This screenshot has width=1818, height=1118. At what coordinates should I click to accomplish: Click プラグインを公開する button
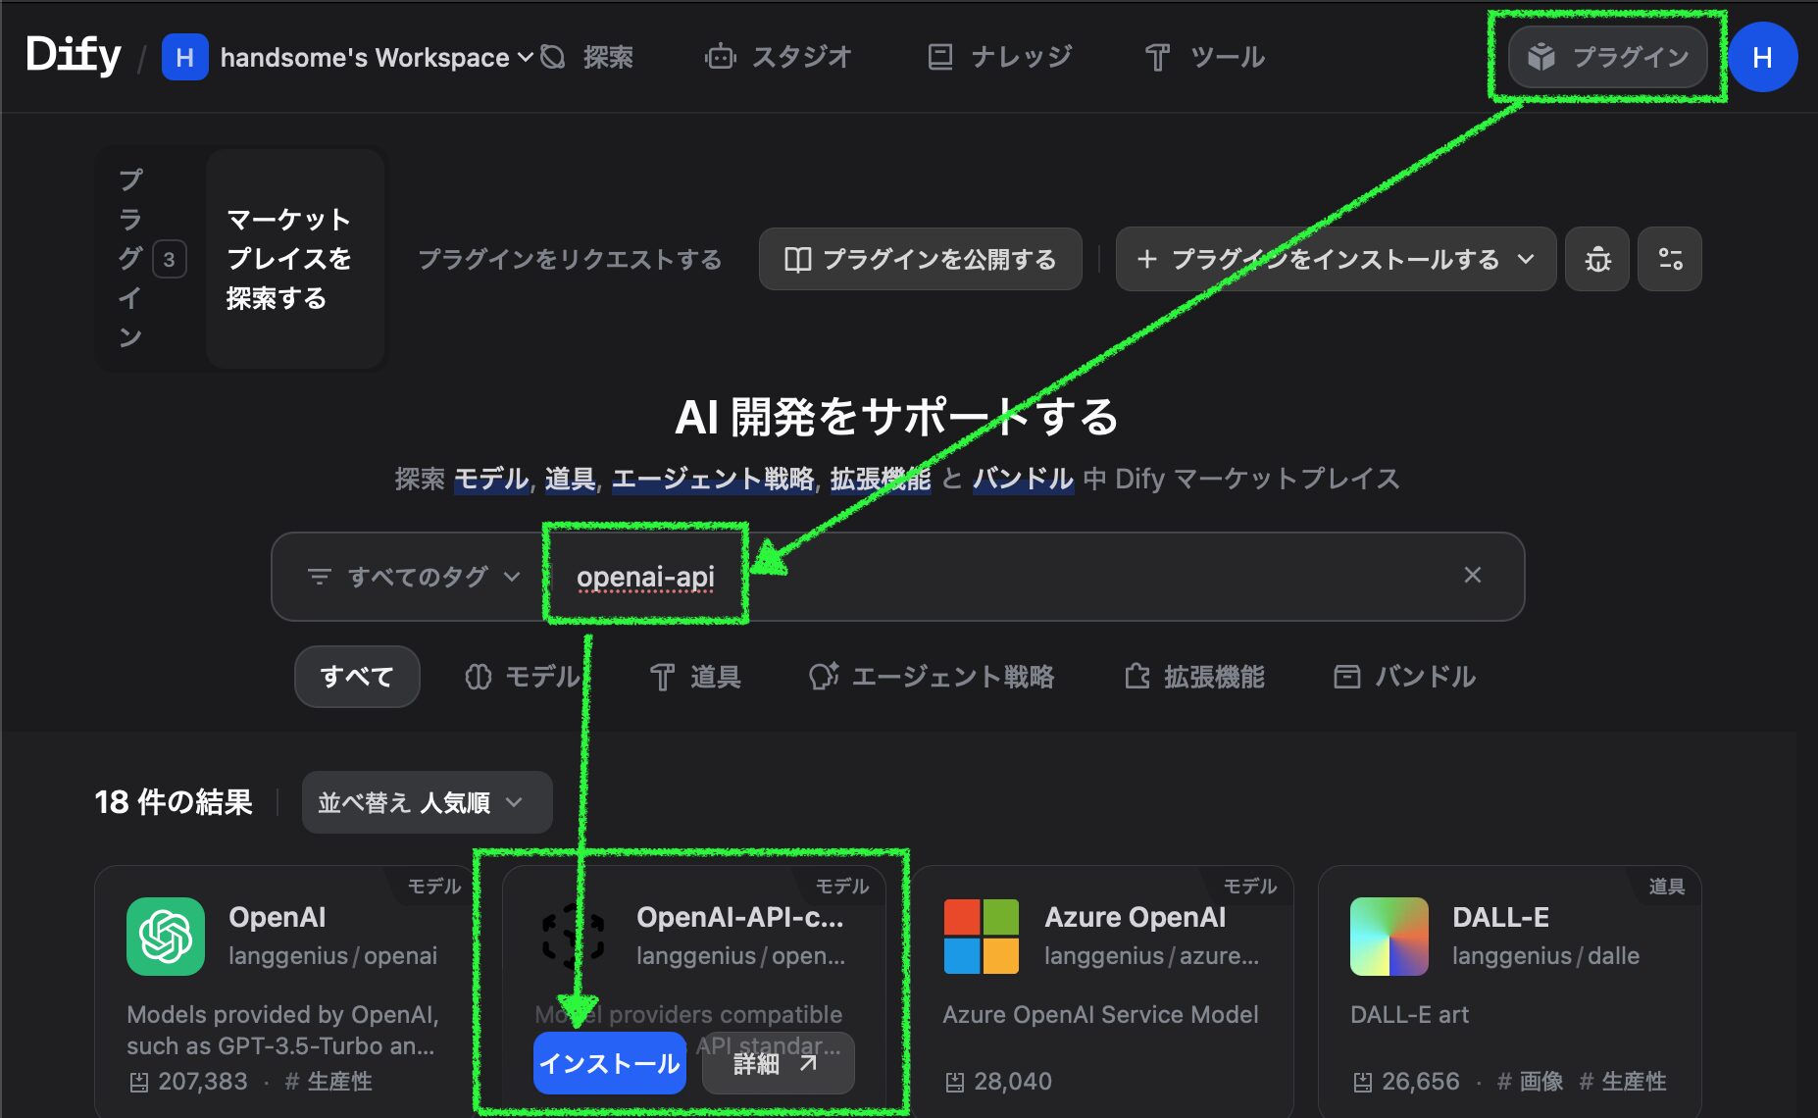[x=920, y=259]
